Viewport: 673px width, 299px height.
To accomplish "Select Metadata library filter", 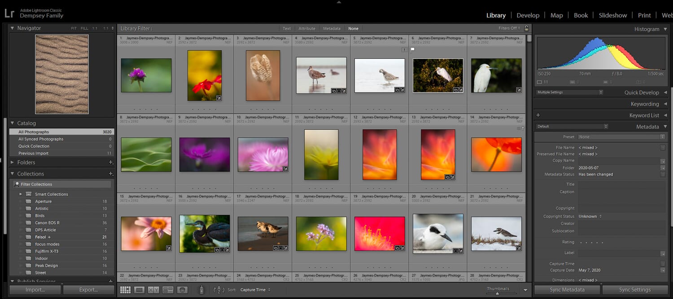I will pyautogui.click(x=332, y=28).
